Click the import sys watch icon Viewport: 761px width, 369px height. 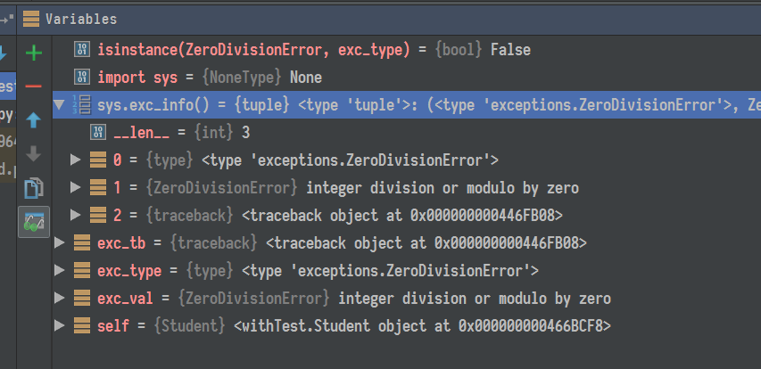82,78
